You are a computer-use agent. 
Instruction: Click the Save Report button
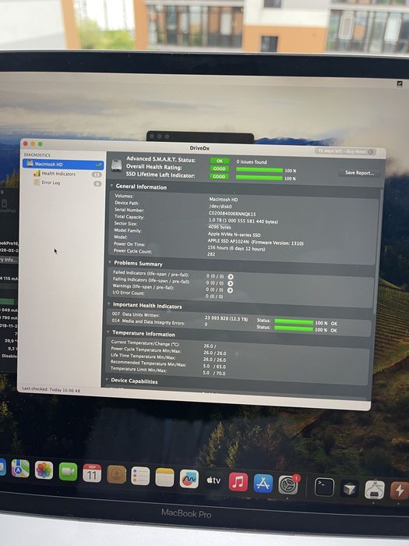tap(359, 172)
